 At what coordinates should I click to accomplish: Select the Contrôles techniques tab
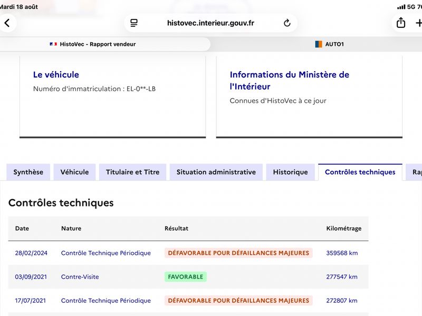[360, 172]
